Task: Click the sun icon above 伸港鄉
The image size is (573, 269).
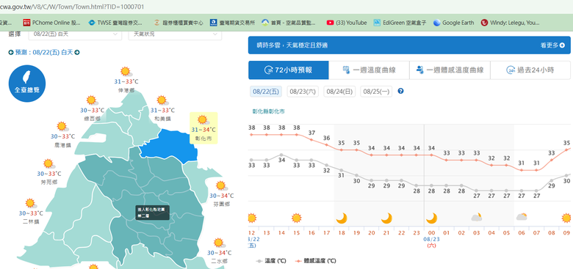Action: [x=126, y=72]
